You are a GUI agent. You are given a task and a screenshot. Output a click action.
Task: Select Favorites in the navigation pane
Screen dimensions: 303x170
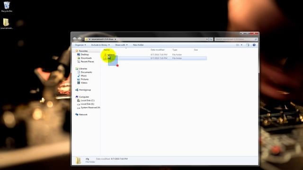coord(83,51)
